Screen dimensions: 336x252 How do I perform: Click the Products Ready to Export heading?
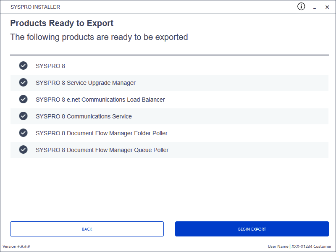point(62,23)
